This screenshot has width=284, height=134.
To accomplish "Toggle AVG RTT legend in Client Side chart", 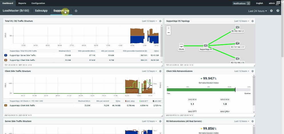I will pyautogui.click(x=144, y=101).
